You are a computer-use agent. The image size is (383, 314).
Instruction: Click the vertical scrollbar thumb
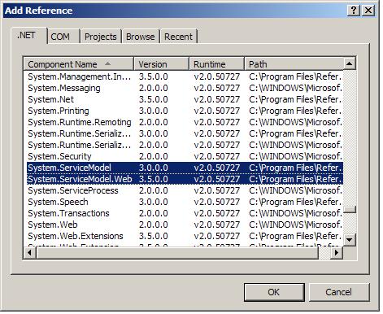coord(350,210)
